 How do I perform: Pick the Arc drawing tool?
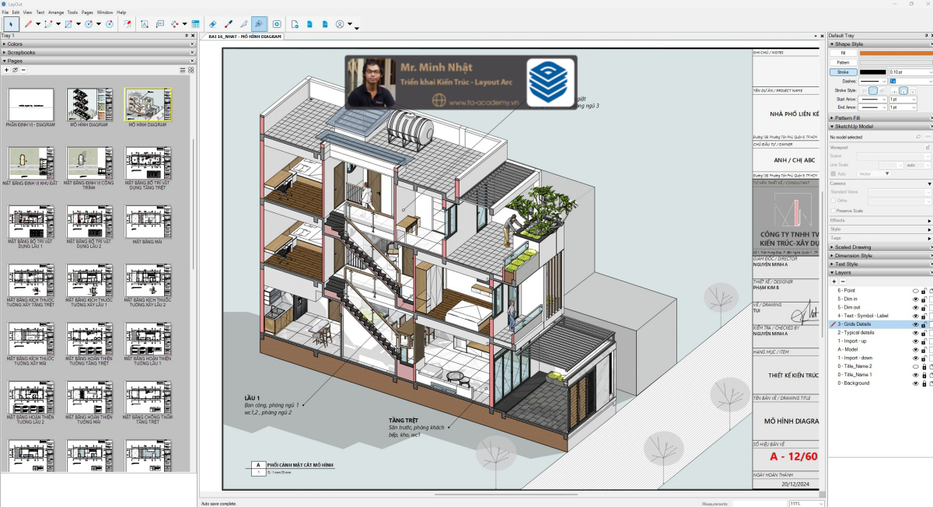(x=48, y=24)
